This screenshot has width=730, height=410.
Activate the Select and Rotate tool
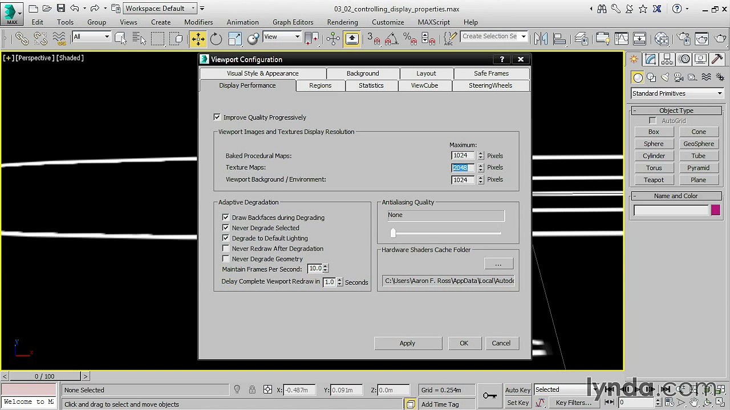coord(216,38)
